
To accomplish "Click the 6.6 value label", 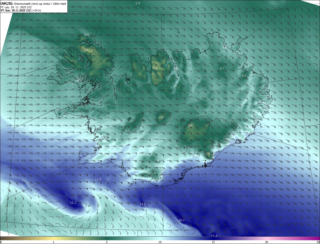I will point(87,35).
